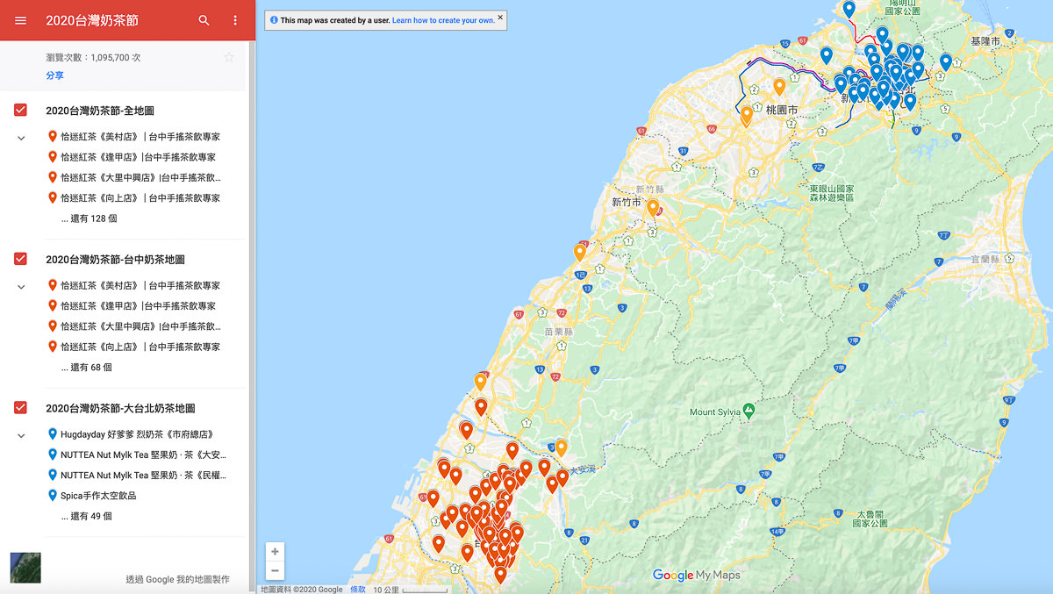The width and height of the screenshot is (1053, 594).
Task: Click the green Mount Sylvia marker icon
Action: coord(748,410)
